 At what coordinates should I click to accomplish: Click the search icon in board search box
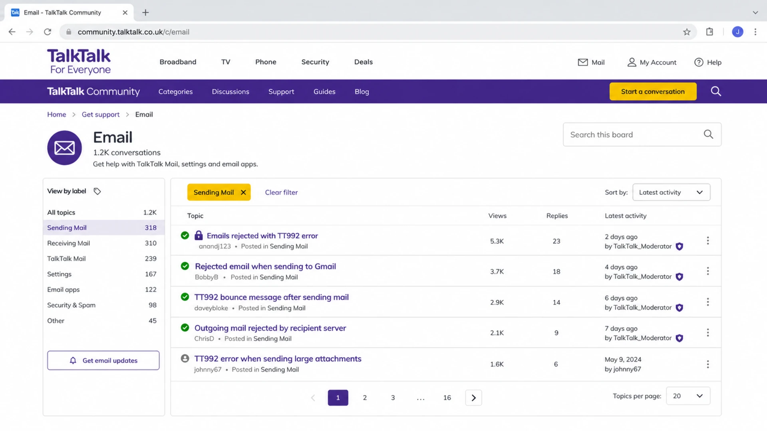click(x=708, y=134)
